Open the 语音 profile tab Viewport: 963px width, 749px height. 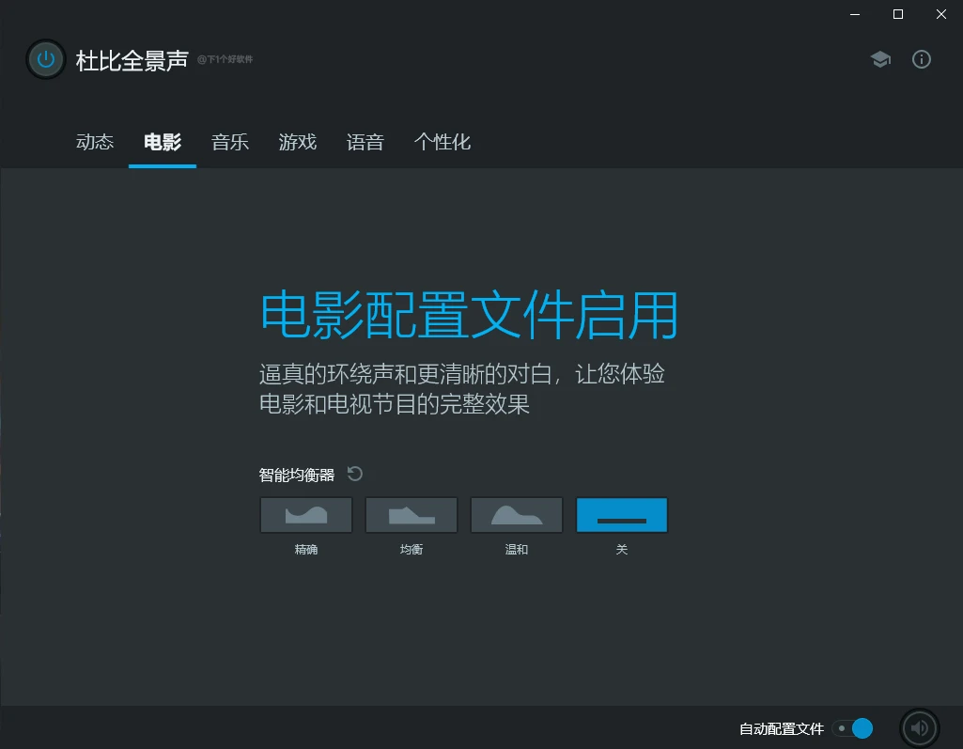pyautogui.click(x=365, y=142)
